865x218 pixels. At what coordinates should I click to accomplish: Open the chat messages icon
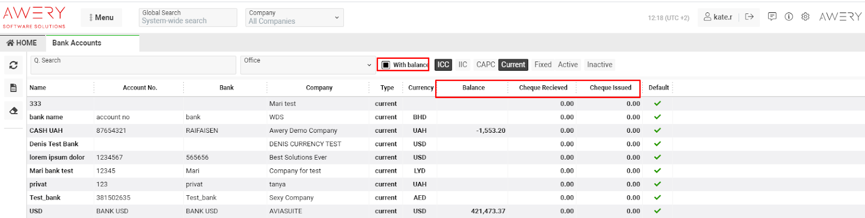pyautogui.click(x=772, y=17)
